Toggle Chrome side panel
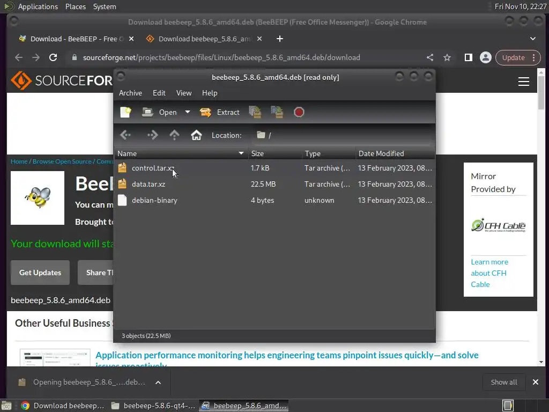This screenshot has width=549, height=412. (469, 57)
